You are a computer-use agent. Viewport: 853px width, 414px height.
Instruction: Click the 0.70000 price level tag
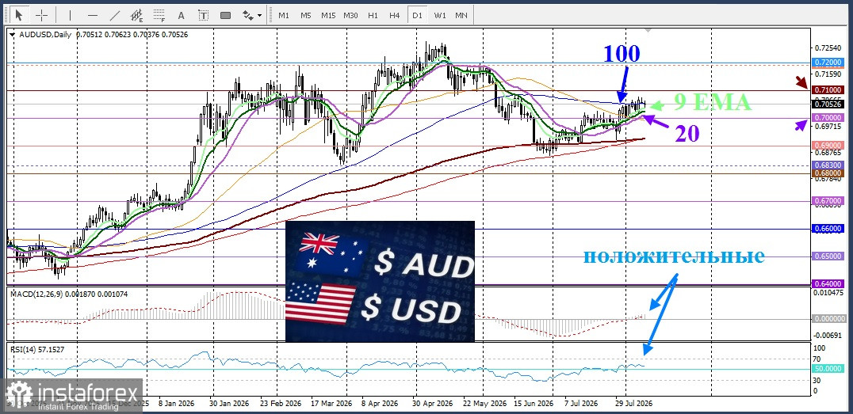coord(826,117)
